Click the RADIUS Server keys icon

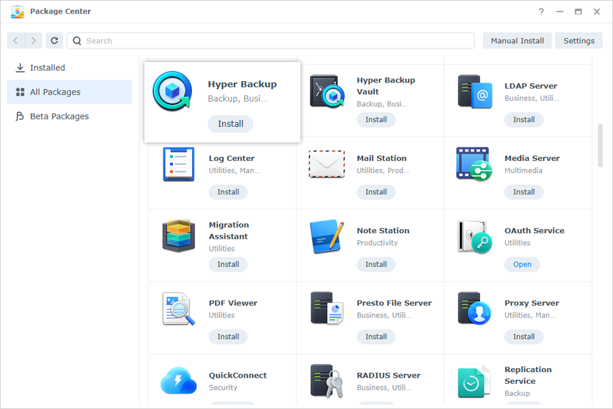click(327, 381)
